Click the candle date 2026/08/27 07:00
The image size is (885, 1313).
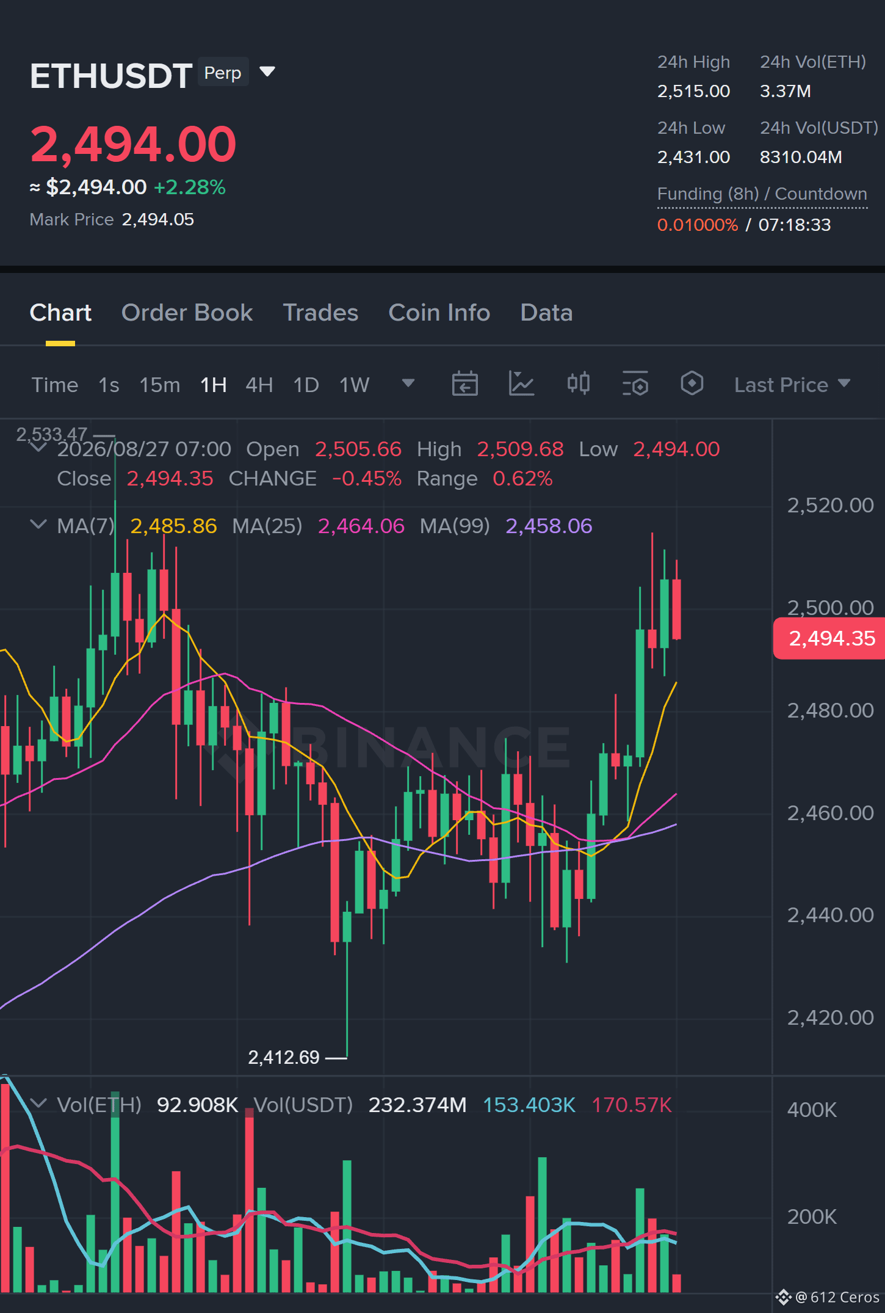[144, 449]
